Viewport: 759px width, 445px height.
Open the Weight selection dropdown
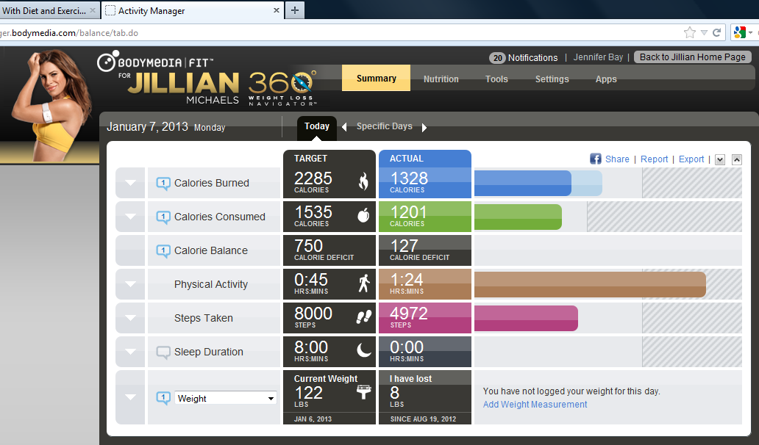226,398
